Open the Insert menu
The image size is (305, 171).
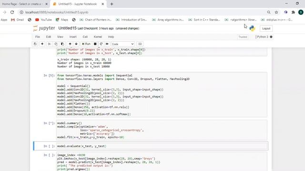[x=73, y=37]
